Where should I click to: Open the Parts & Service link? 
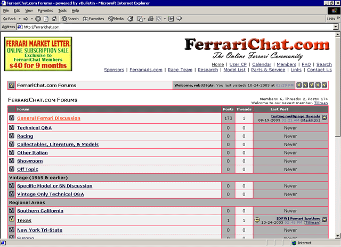tap(268, 70)
